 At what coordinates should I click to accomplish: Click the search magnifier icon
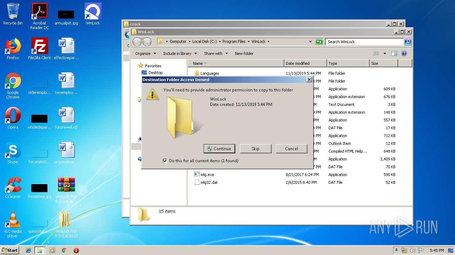point(408,41)
